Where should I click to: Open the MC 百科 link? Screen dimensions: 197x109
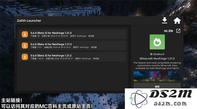tap(169, 31)
